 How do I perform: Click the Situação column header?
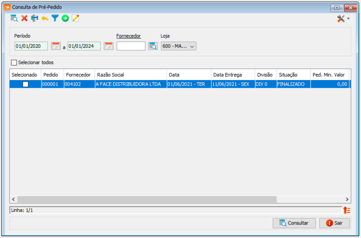click(x=294, y=75)
